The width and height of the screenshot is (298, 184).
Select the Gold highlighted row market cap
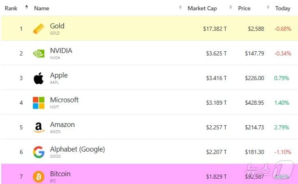(x=215, y=29)
